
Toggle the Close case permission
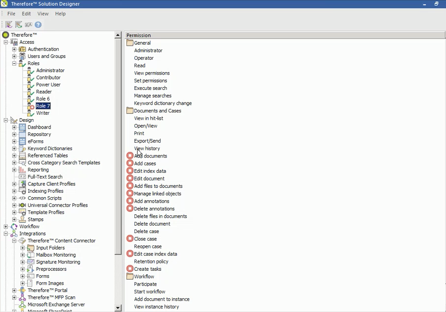tap(130, 239)
